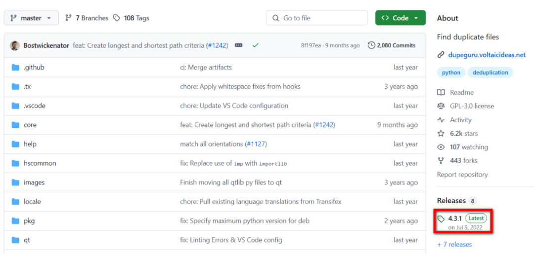Open the locale folder icon
This screenshot has width=534, height=254.
click(x=15, y=202)
